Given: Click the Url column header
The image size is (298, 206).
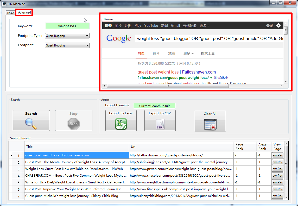Looking at the screenshot, I should [x=181, y=147].
